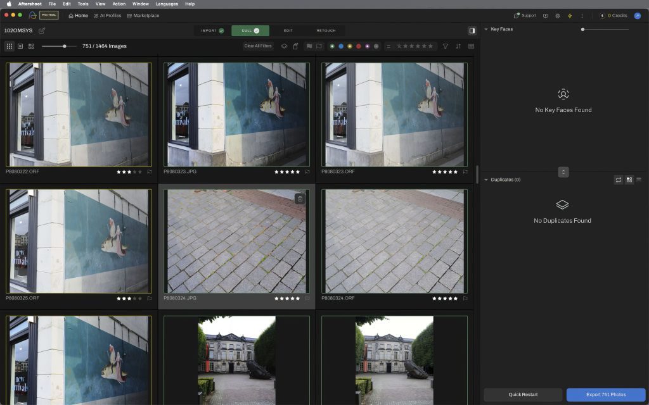Open the Action menu
Viewport: 649px width, 405px height.
pyautogui.click(x=119, y=4)
